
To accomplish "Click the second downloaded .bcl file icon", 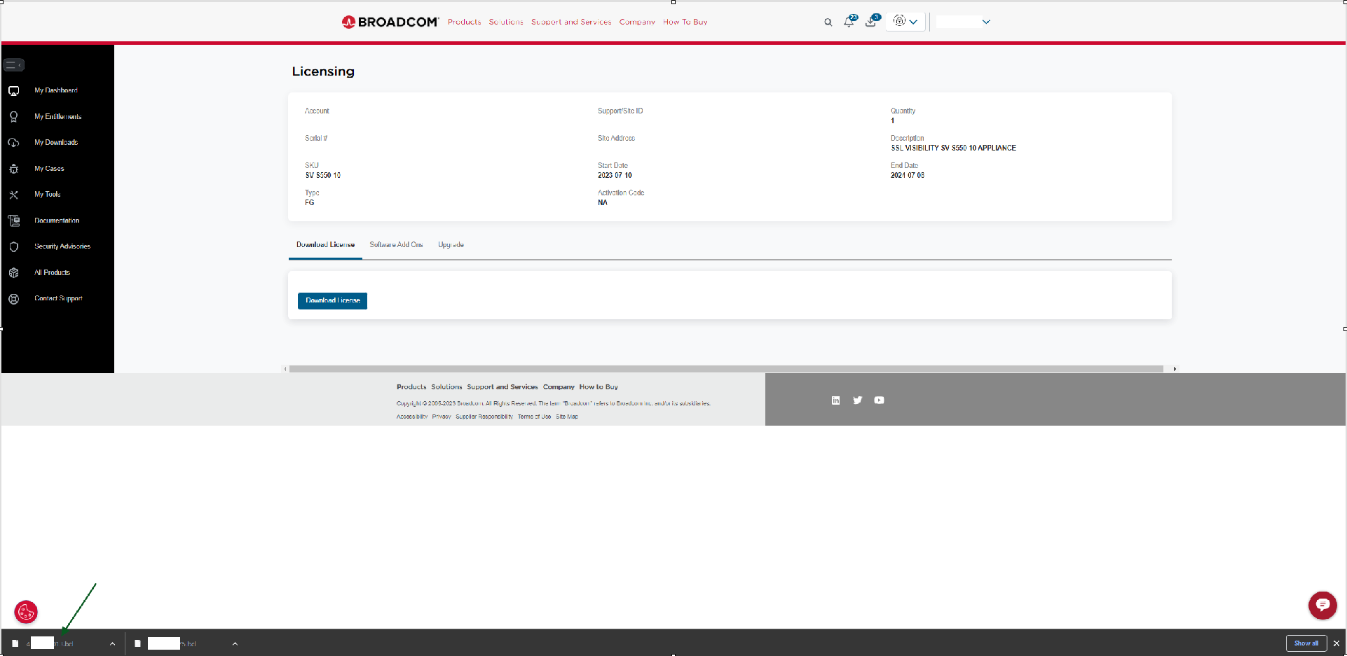I will click(137, 643).
